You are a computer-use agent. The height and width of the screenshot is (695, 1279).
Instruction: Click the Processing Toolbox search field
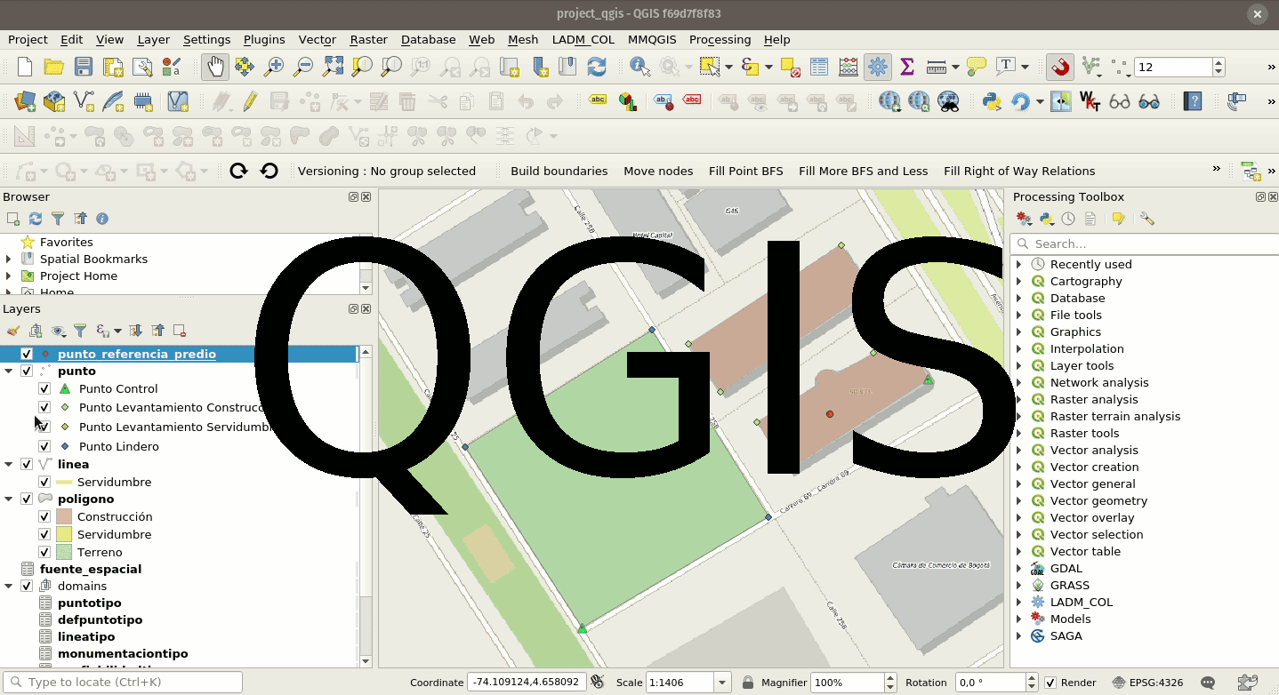pyautogui.click(x=1145, y=244)
